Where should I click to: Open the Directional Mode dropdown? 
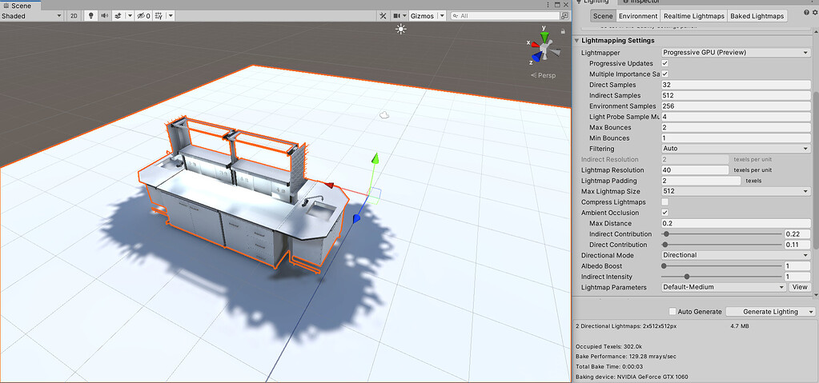(736, 255)
